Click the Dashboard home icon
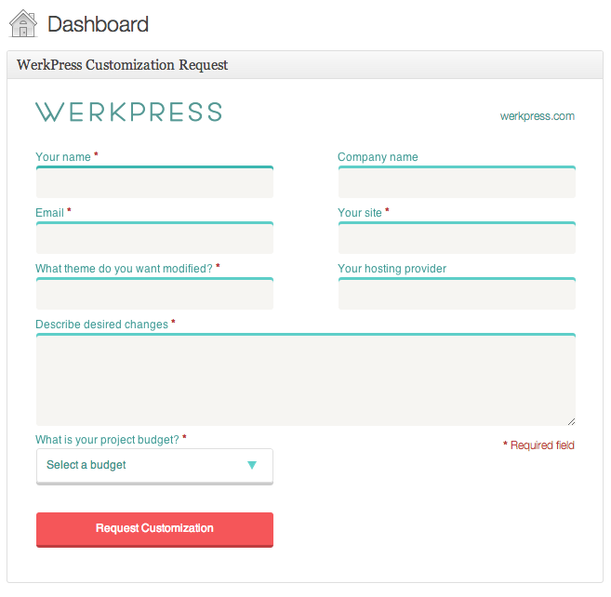611x597 pixels. pyautogui.click(x=23, y=23)
